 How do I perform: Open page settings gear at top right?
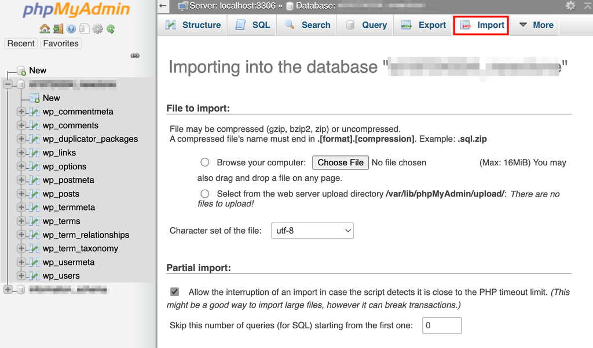coord(570,6)
